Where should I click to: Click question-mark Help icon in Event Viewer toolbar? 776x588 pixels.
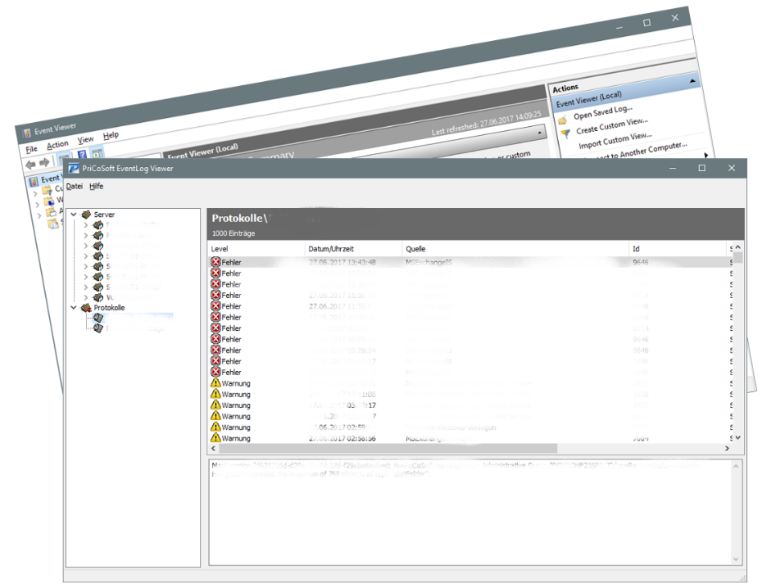(x=82, y=155)
